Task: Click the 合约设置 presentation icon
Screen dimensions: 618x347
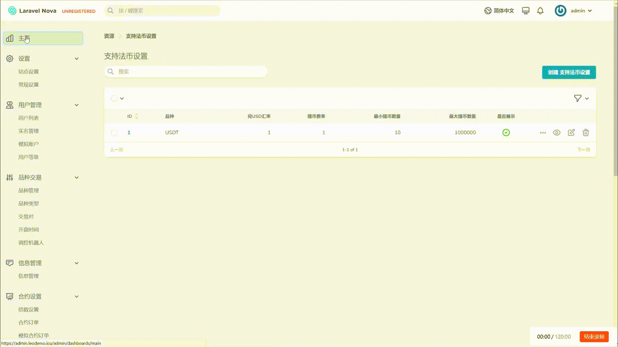Action: (10, 296)
